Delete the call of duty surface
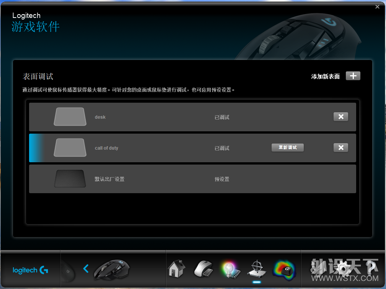386x289 pixels. click(341, 148)
